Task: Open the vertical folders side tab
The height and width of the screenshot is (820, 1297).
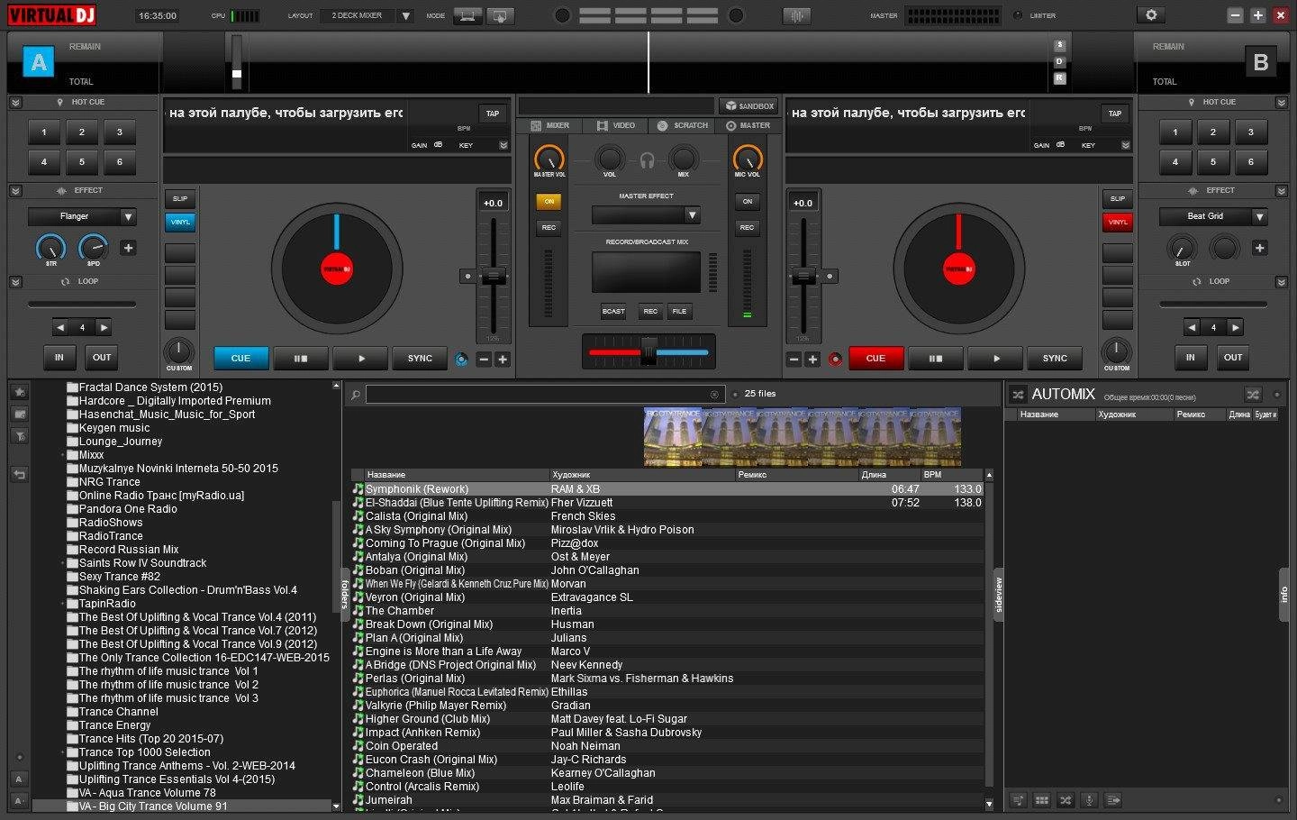Action: coord(344,594)
